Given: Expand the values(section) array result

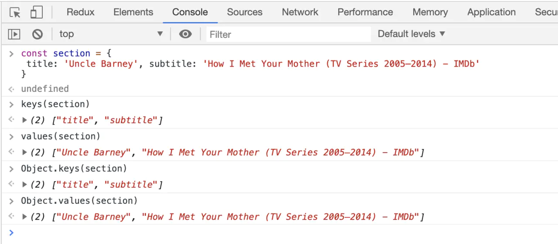Looking at the screenshot, I should tap(25, 152).
